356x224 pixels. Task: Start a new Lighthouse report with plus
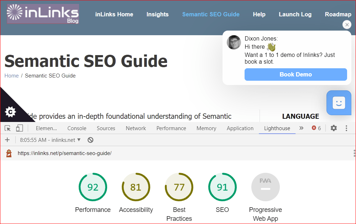[7, 140]
